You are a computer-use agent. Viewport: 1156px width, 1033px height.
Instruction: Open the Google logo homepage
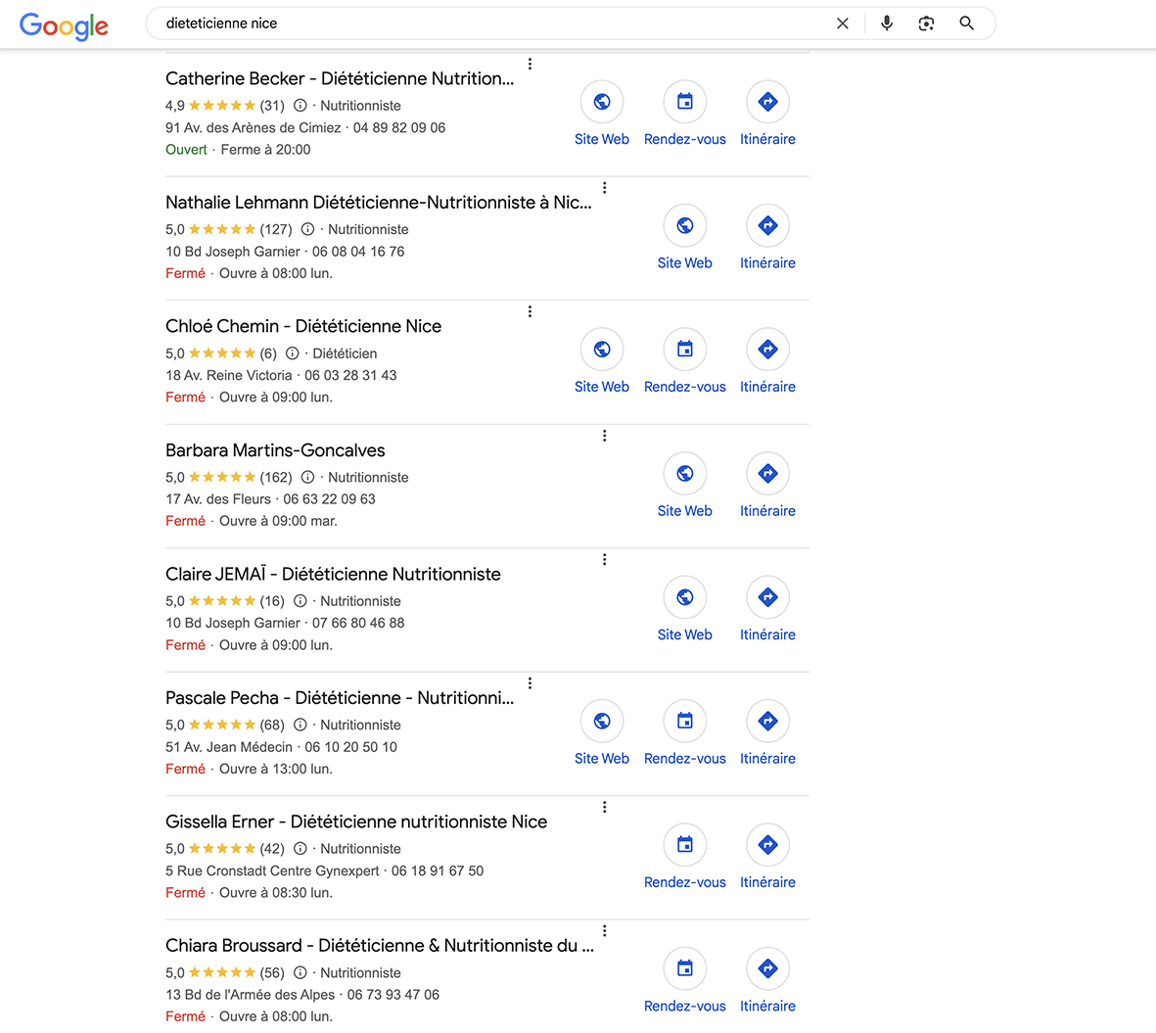pyautogui.click(x=65, y=25)
